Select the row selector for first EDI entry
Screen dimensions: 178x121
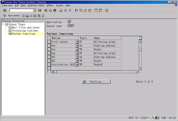pos(49,57)
